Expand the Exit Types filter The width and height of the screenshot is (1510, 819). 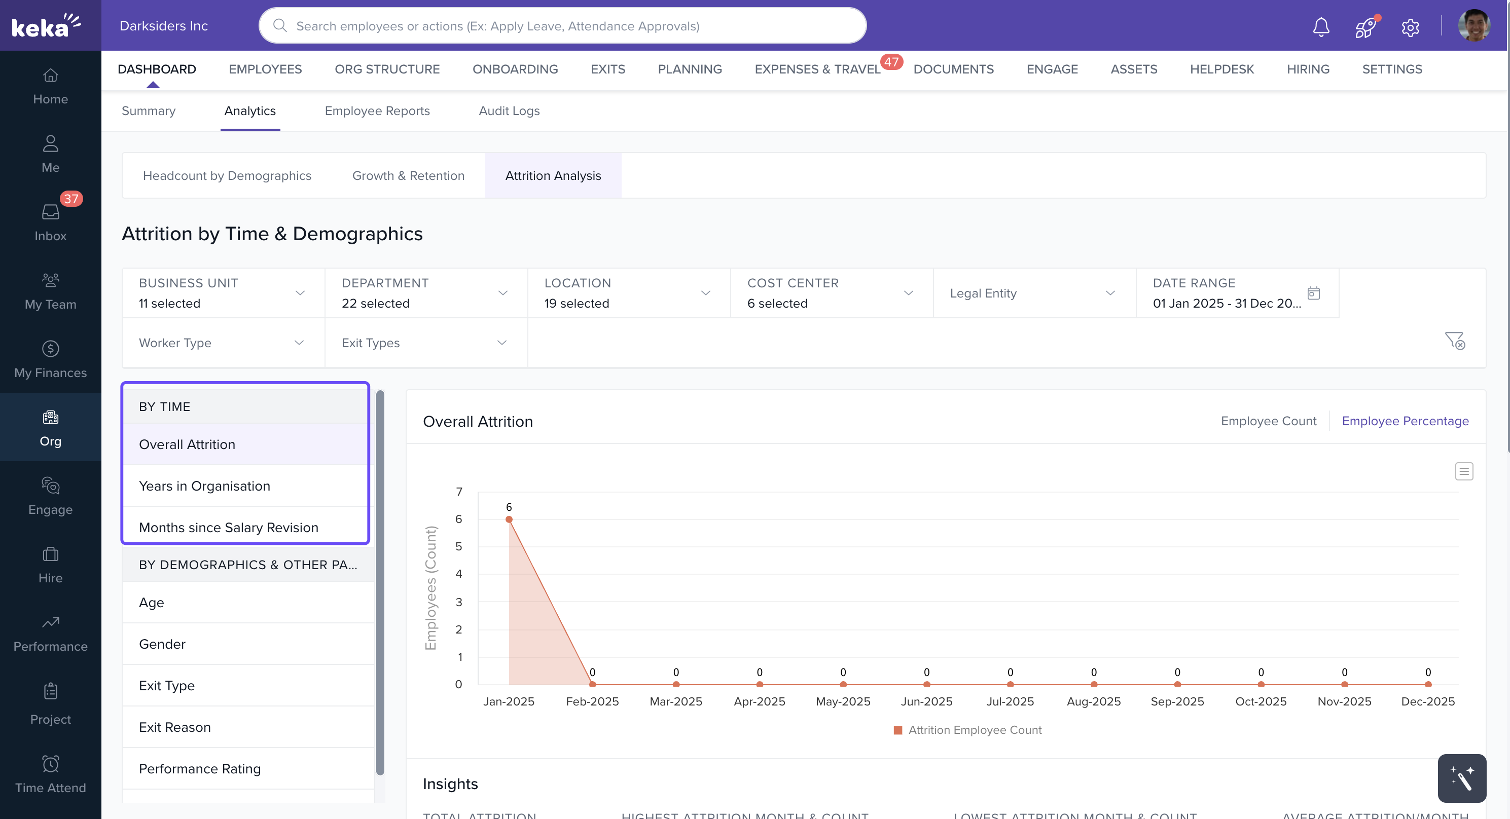[425, 343]
